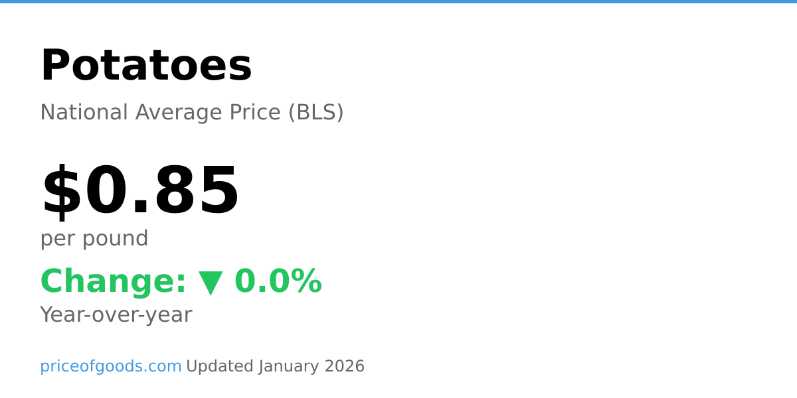Click the 'Updated January 2026' text
This screenshot has height=398, width=797.
(275, 366)
